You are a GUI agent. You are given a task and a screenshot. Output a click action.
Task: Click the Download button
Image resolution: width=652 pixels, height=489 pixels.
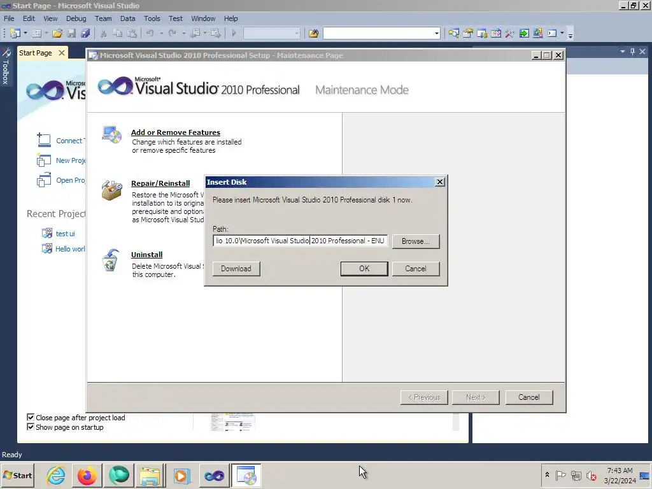(x=236, y=269)
